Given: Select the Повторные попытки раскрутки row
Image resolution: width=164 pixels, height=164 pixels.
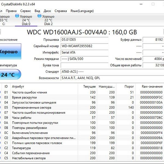Looking at the screenshot, I should click(82, 122).
